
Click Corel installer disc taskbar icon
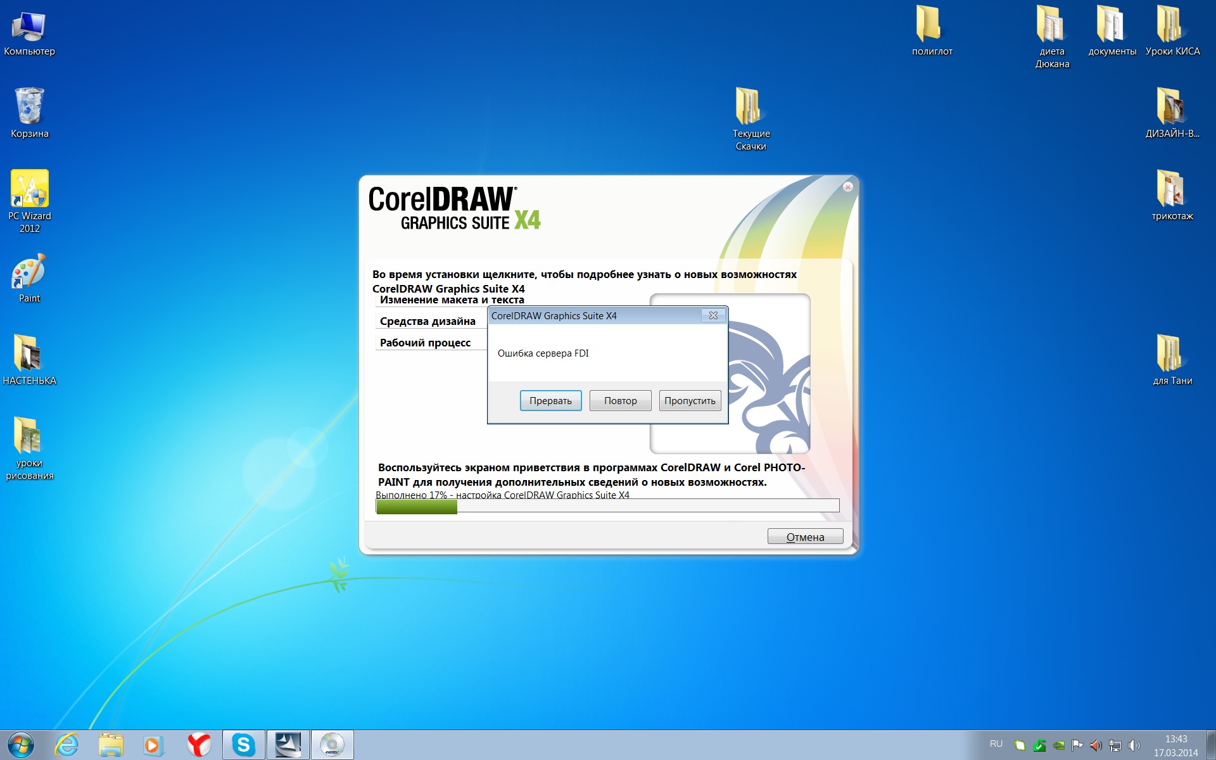click(332, 745)
